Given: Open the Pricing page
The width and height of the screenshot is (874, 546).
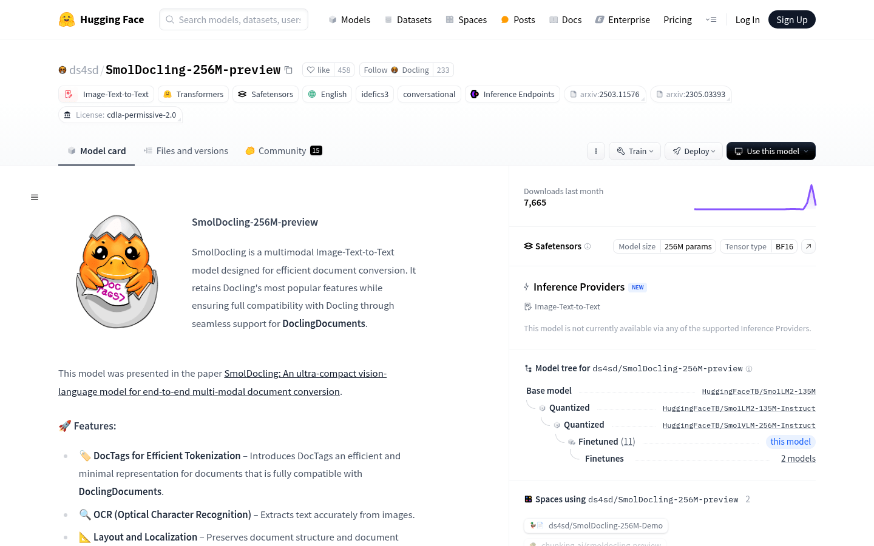Looking at the screenshot, I should (x=677, y=19).
